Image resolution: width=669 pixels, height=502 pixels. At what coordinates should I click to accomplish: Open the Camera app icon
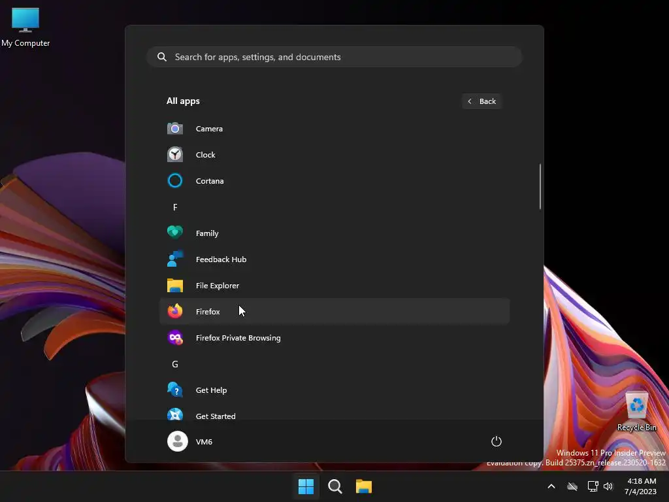(175, 129)
